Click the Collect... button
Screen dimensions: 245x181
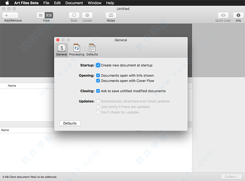(232, 177)
